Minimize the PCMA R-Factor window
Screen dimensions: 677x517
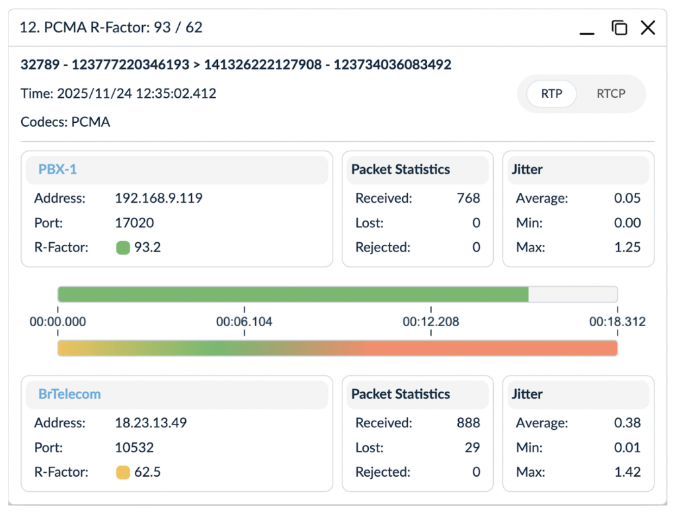tap(586, 29)
